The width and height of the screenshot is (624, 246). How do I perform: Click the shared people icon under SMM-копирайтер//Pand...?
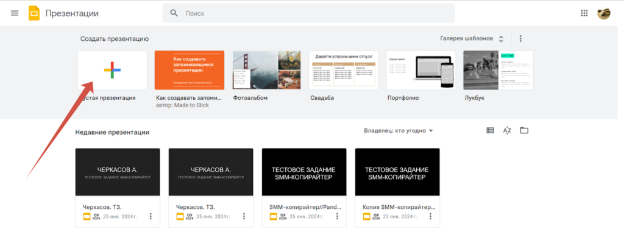(283, 217)
